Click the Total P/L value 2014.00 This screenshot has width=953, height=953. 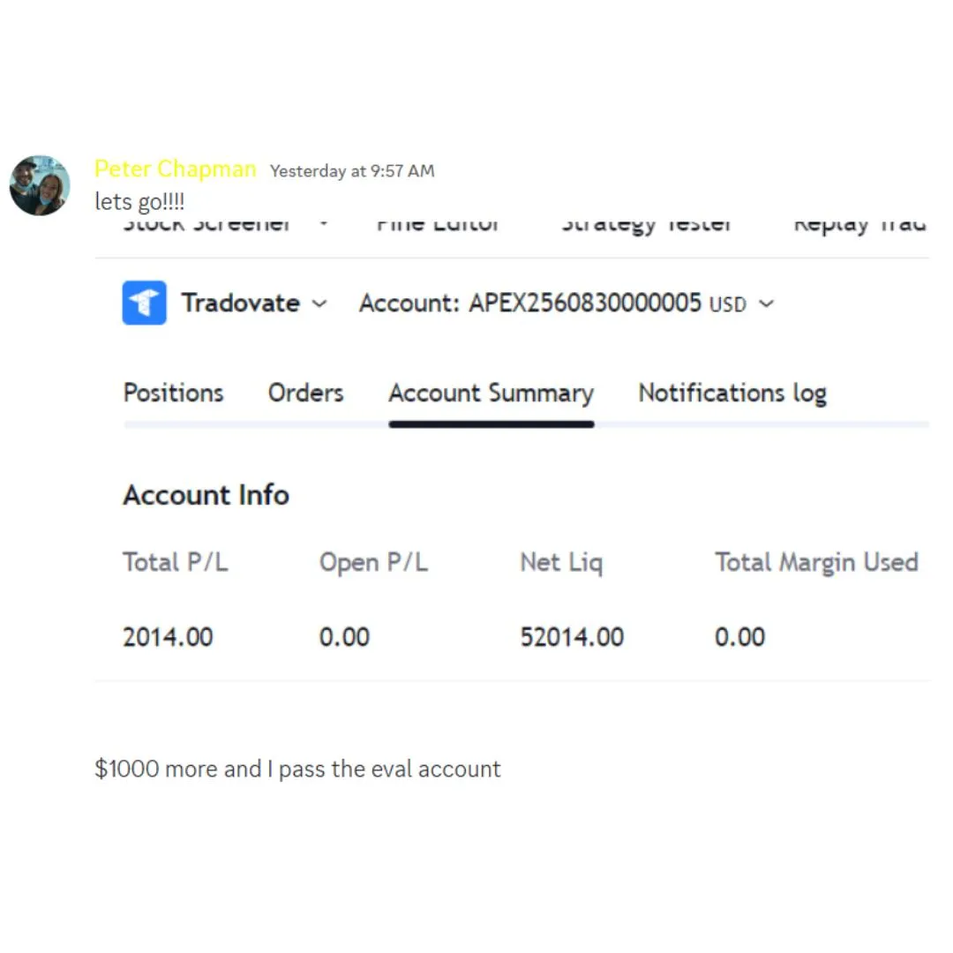[x=168, y=637]
